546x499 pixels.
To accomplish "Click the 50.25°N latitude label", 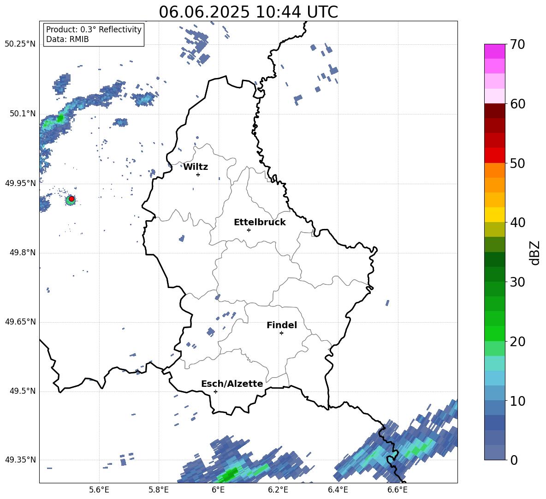I will coord(20,44).
